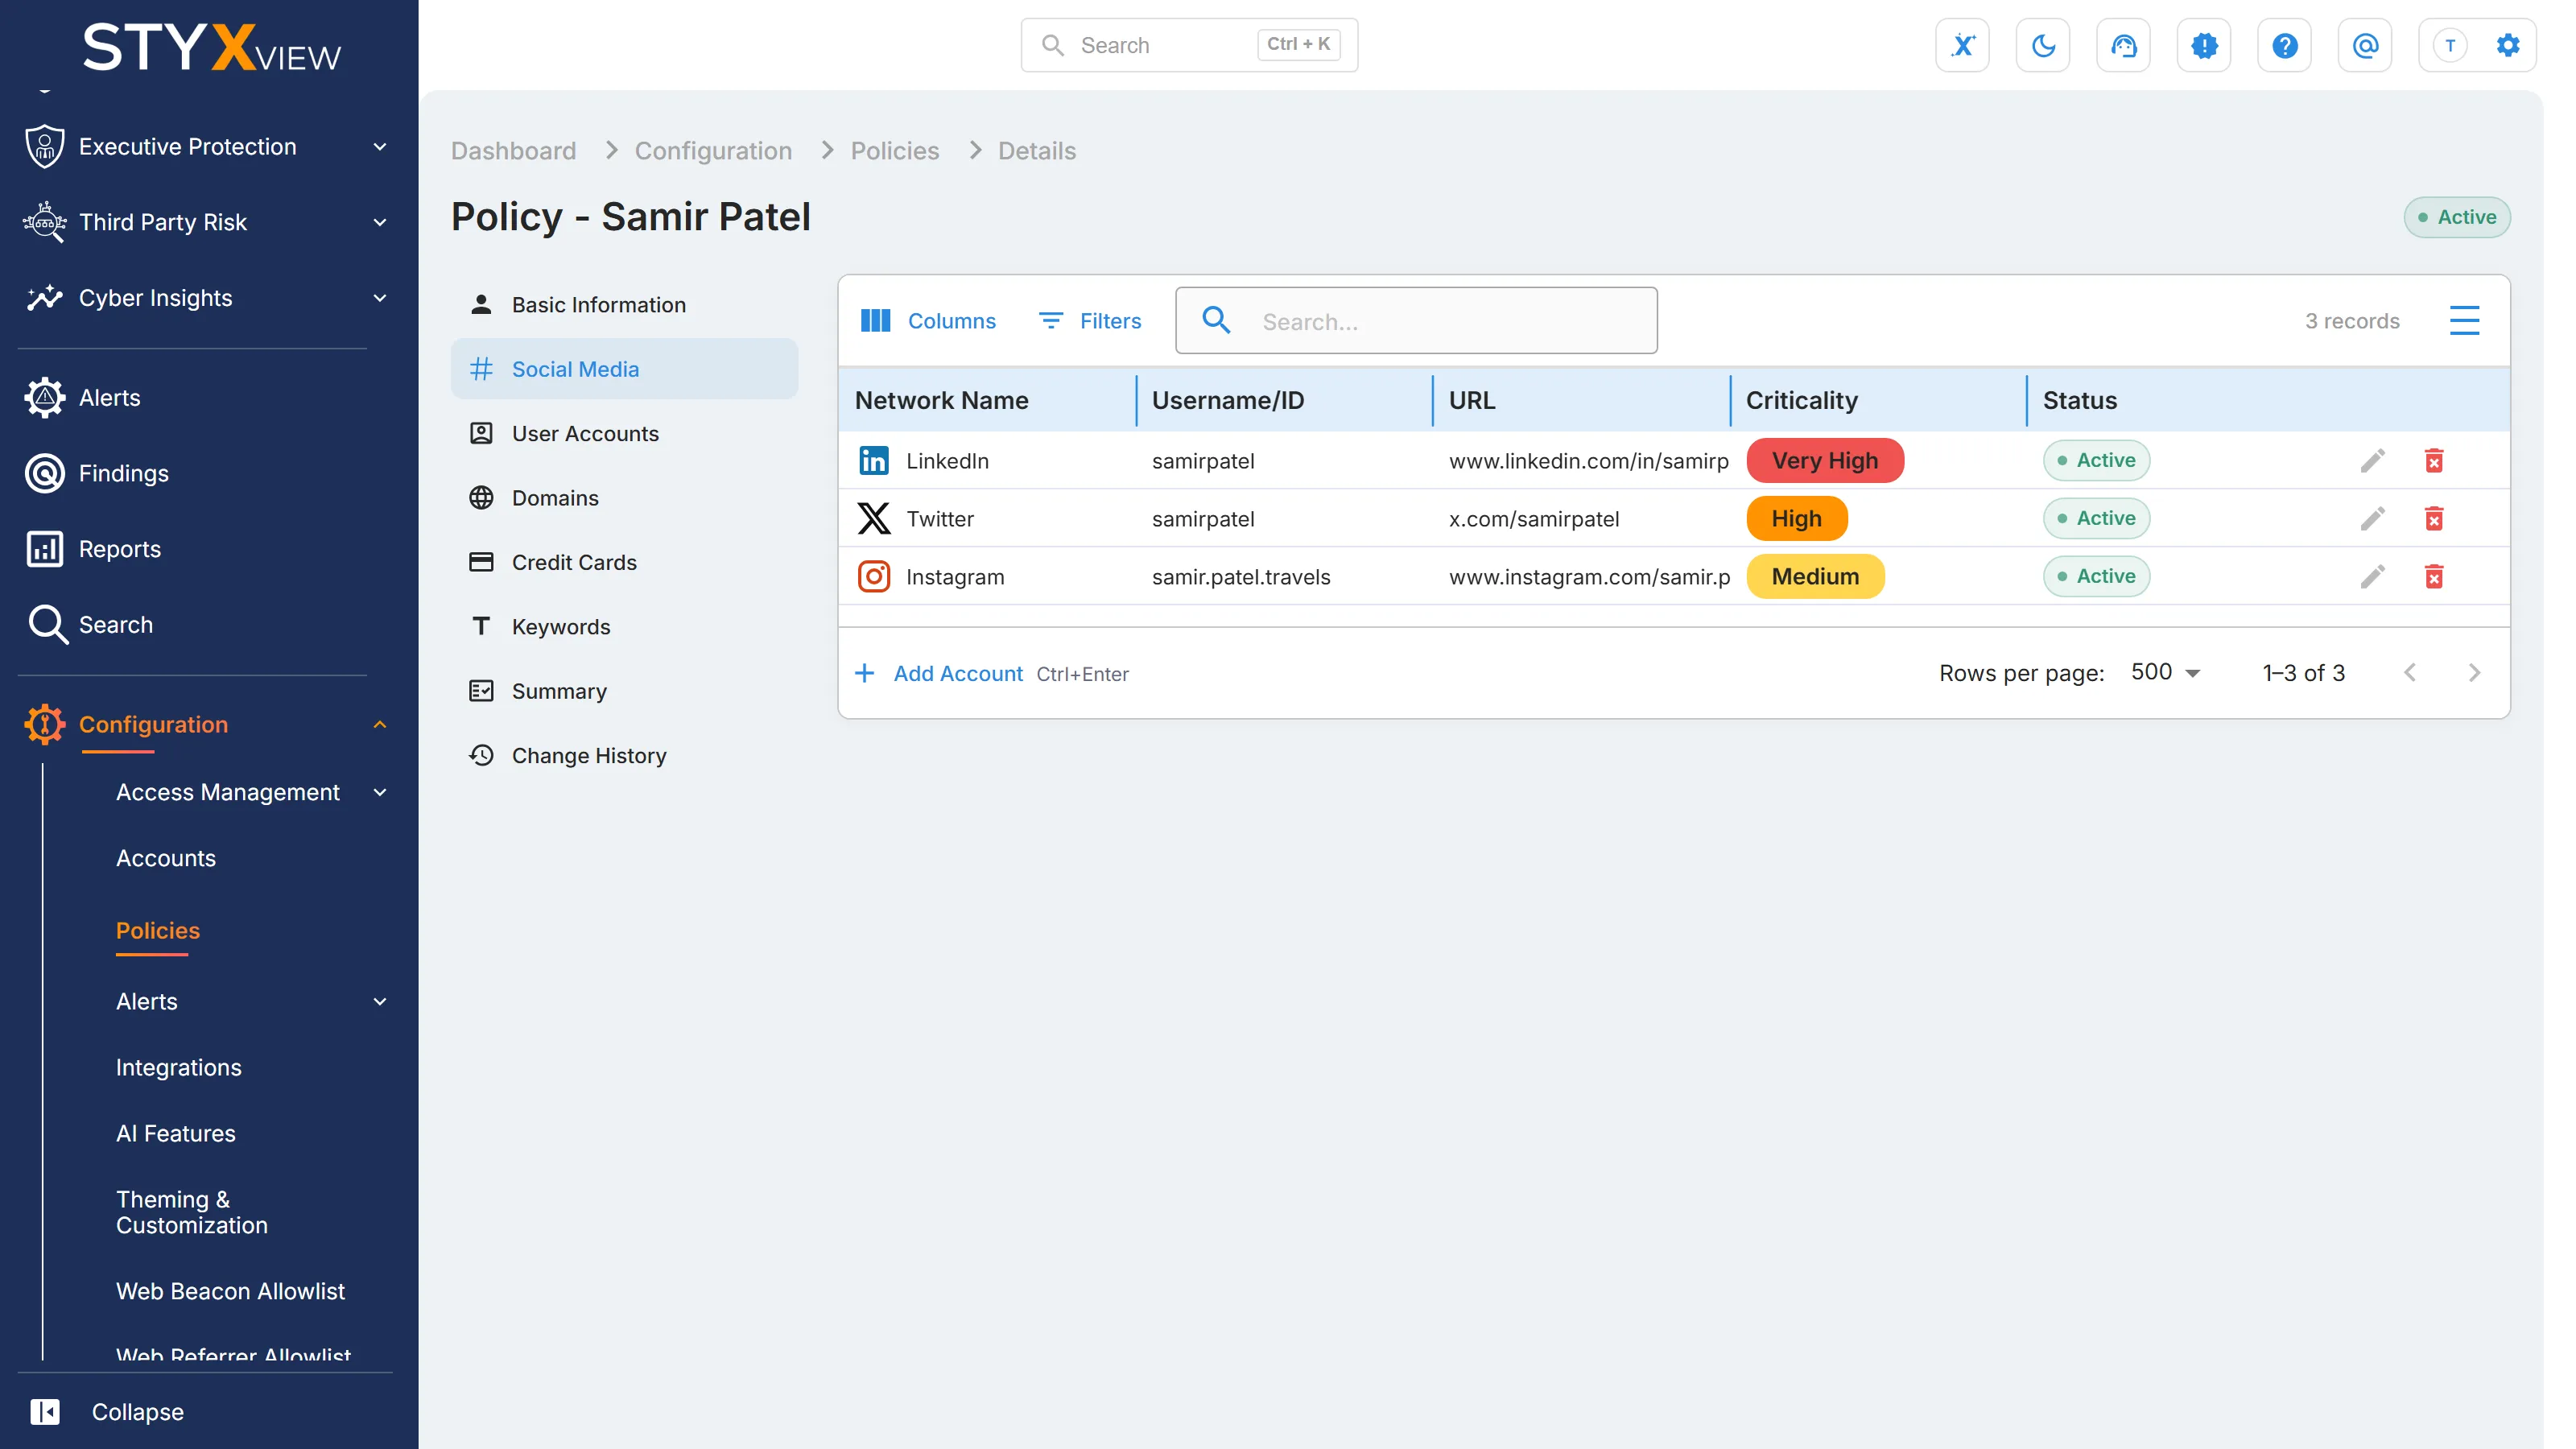Viewport: 2576px width, 1449px height.
Task: Click Add Account link
Action: [x=957, y=673]
